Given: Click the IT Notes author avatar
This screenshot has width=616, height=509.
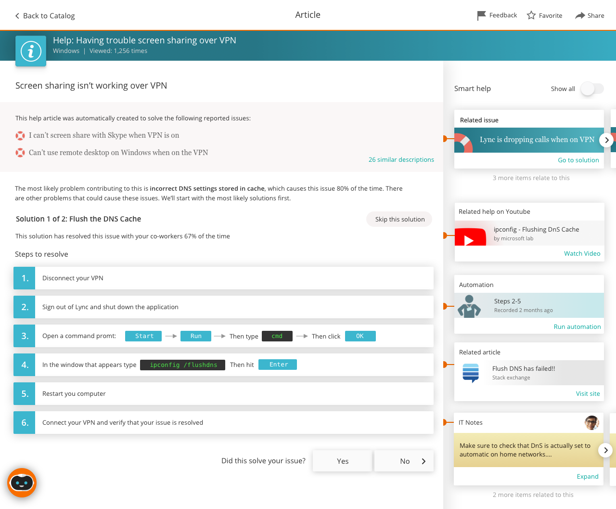Looking at the screenshot, I should tap(592, 423).
